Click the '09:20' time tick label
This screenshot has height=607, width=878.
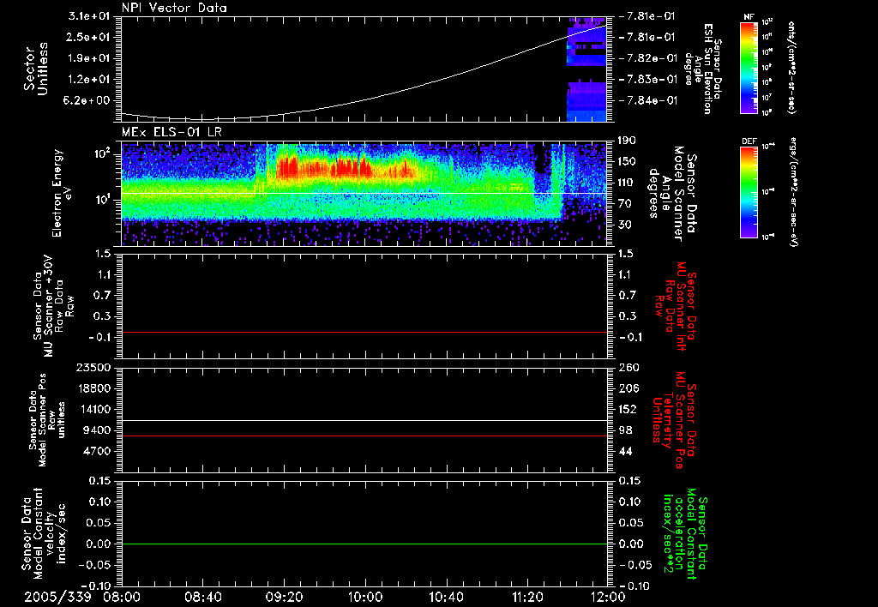click(x=285, y=597)
